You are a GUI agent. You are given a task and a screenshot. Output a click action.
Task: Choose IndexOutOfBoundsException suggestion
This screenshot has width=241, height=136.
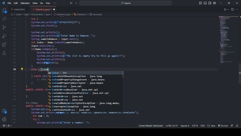[x=85, y=76]
